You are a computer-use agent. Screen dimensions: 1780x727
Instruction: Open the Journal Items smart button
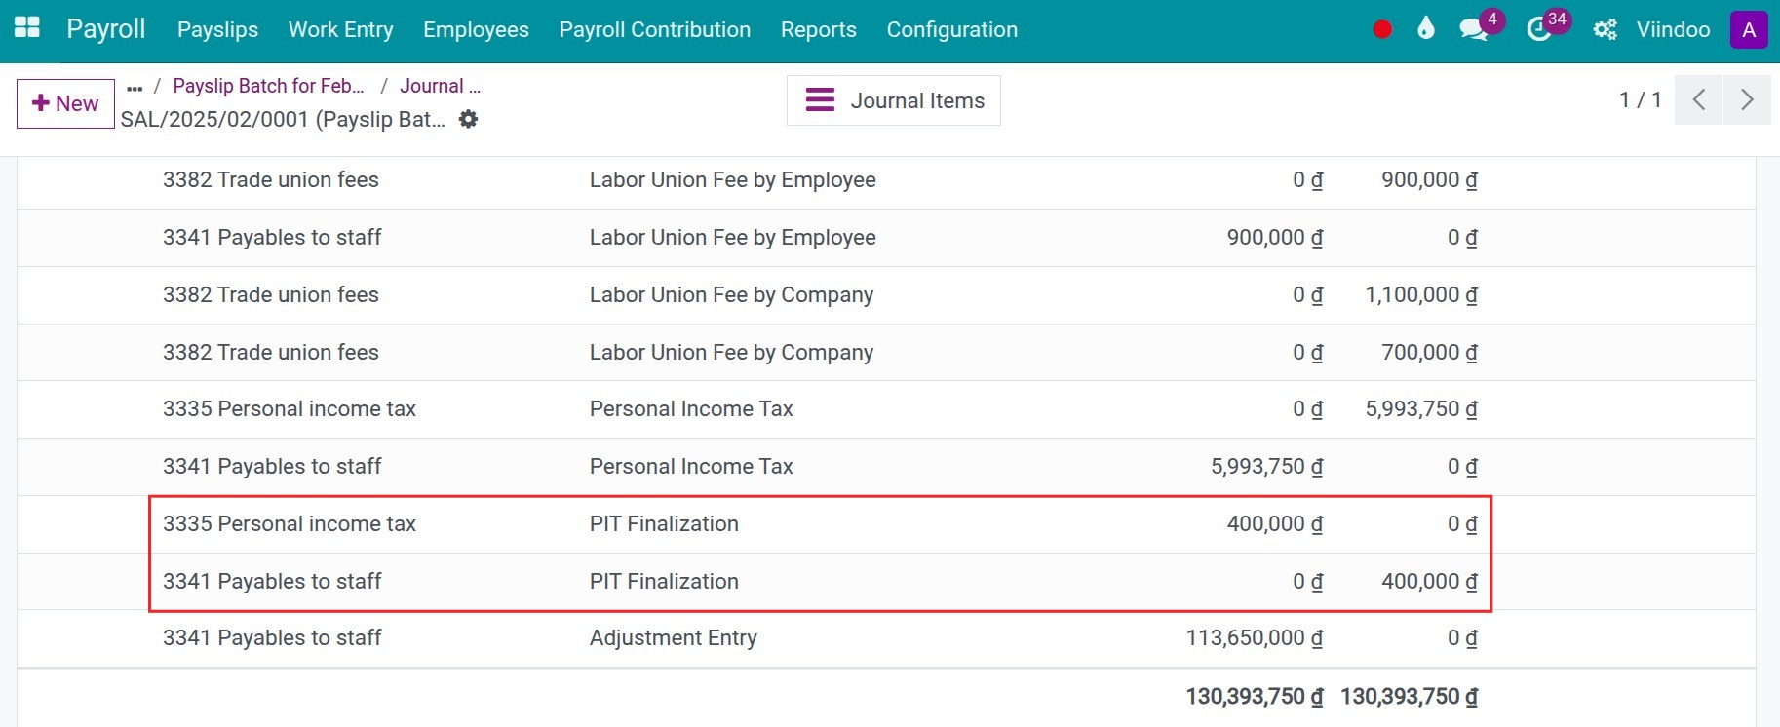pos(894,100)
